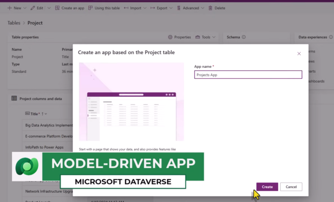The height and width of the screenshot is (202, 334).
Task: Click the Edit pencil button
Action: pos(37,8)
